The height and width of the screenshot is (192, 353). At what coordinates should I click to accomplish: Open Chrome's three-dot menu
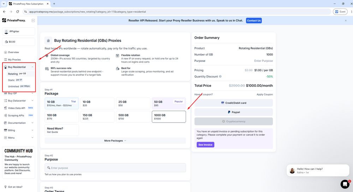tap(352, 12)
